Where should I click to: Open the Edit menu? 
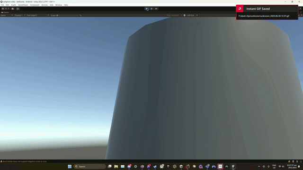click(x=8, y=5)
